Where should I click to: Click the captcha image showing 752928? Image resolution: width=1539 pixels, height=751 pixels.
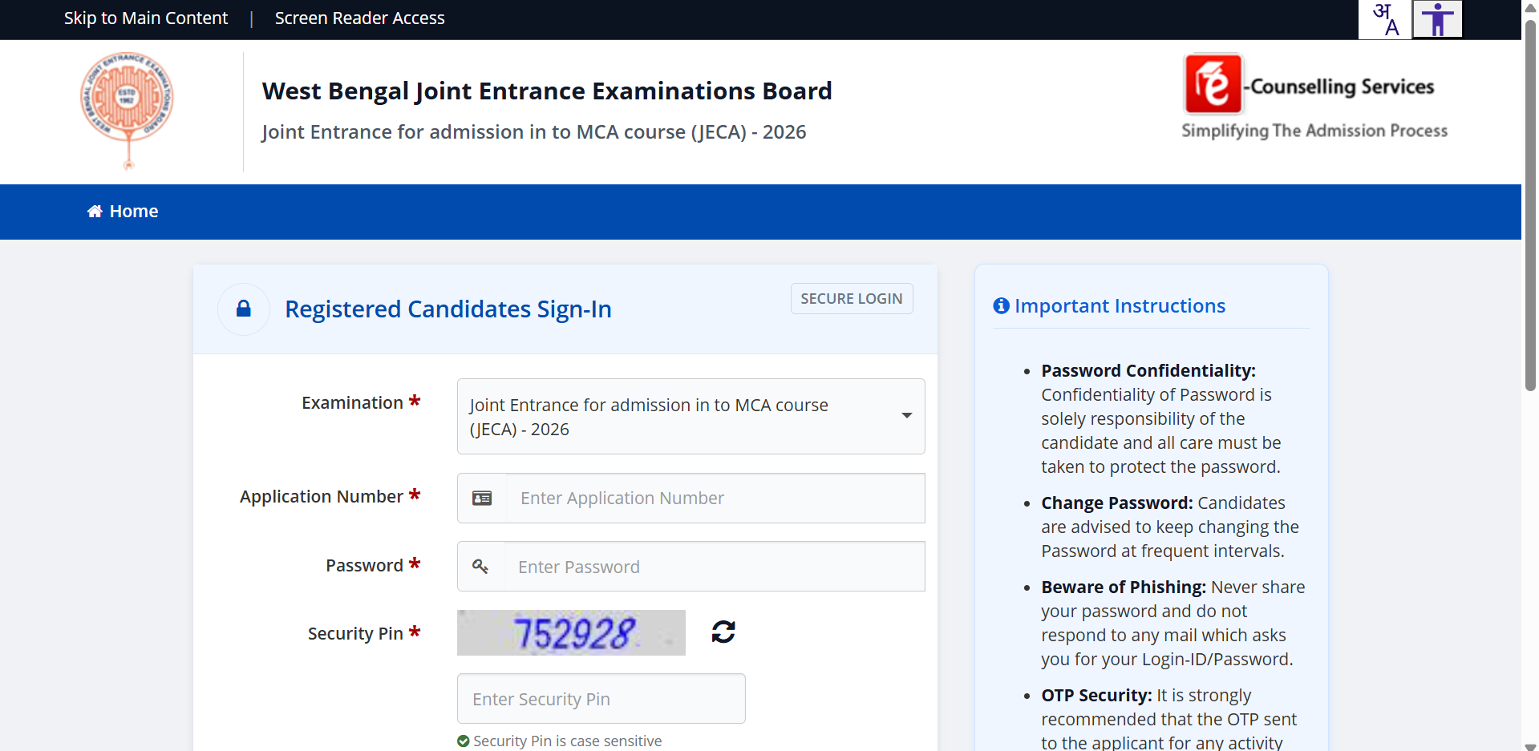[x=571, y=632]
